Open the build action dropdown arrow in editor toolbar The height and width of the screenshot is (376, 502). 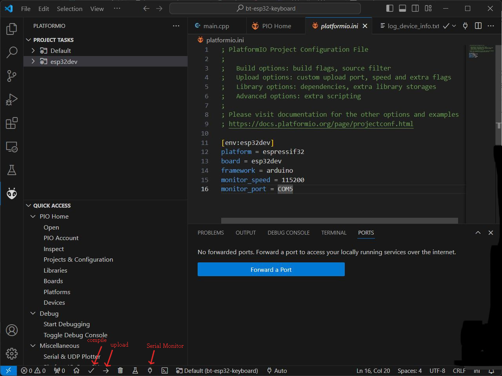pyautogui.click(x=454, y=26)
